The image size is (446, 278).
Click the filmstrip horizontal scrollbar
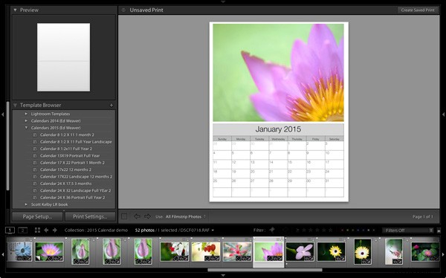click(265, 270)
